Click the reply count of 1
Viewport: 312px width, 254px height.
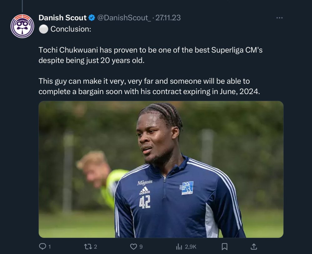[x=49, y=247]
